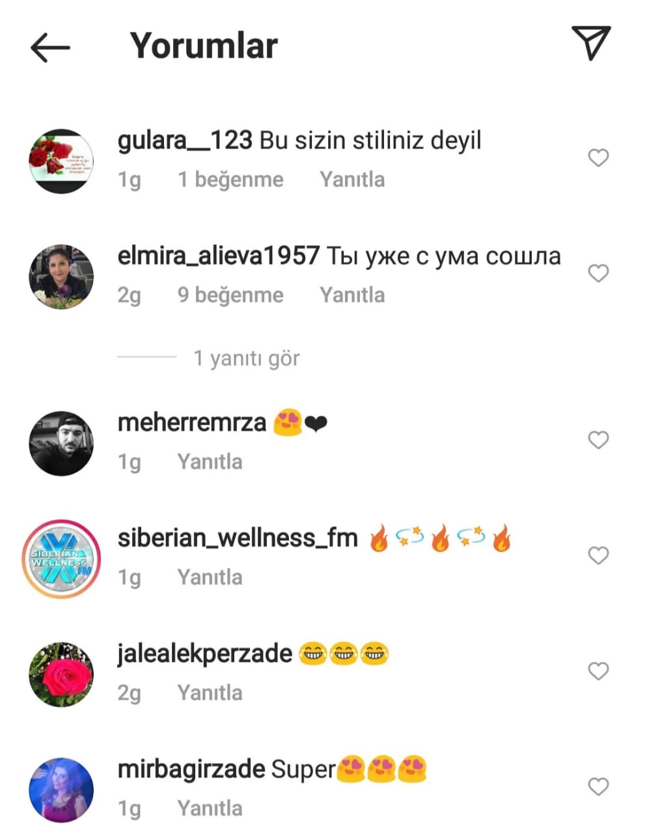
Task: View siberian_wellness_fm's story avatar
Action: (61, 558)
